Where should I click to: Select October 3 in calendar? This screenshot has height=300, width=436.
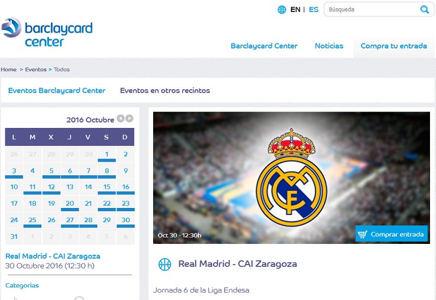14,171
